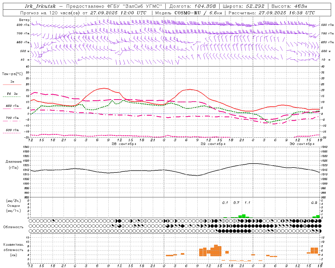Click the 28 сентября date label
The height and width of the screenshot is (268, 335).
pos(124,144)
